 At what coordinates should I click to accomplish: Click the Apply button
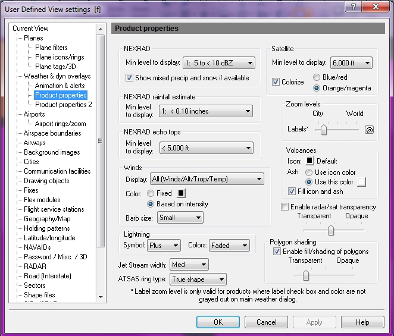point(314,322)
